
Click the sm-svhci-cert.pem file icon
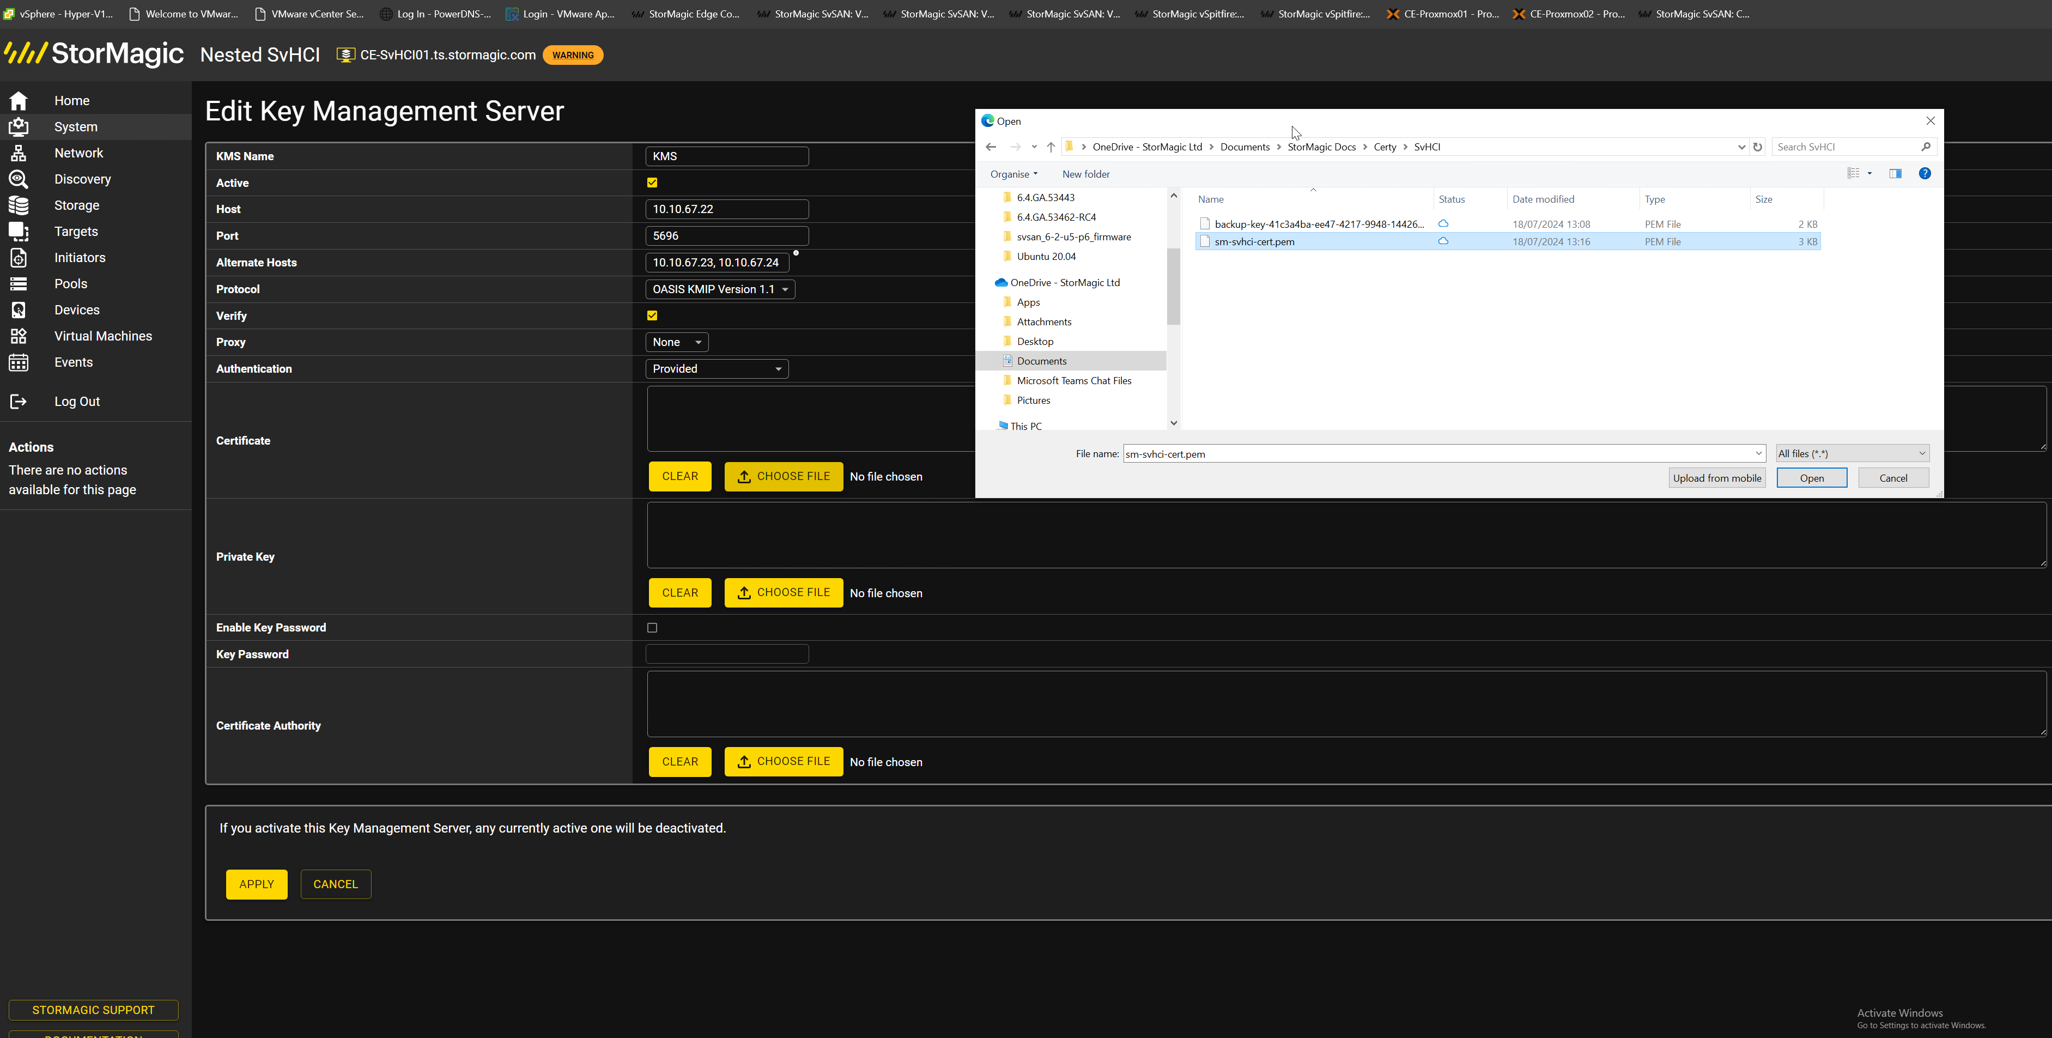tap(1204, 241)
